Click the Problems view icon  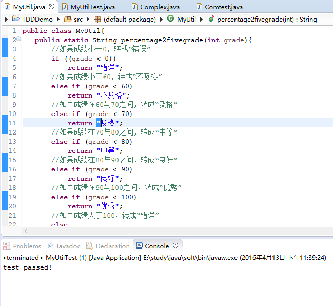click(x=7, y=246)
